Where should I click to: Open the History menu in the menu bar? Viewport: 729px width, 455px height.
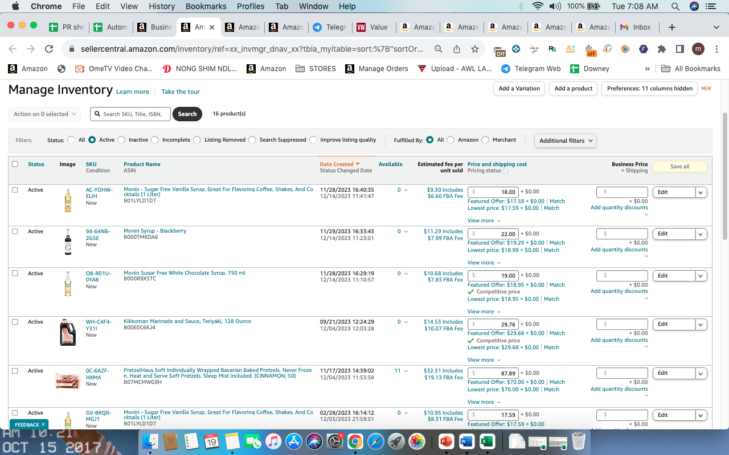tap(162, 6)
